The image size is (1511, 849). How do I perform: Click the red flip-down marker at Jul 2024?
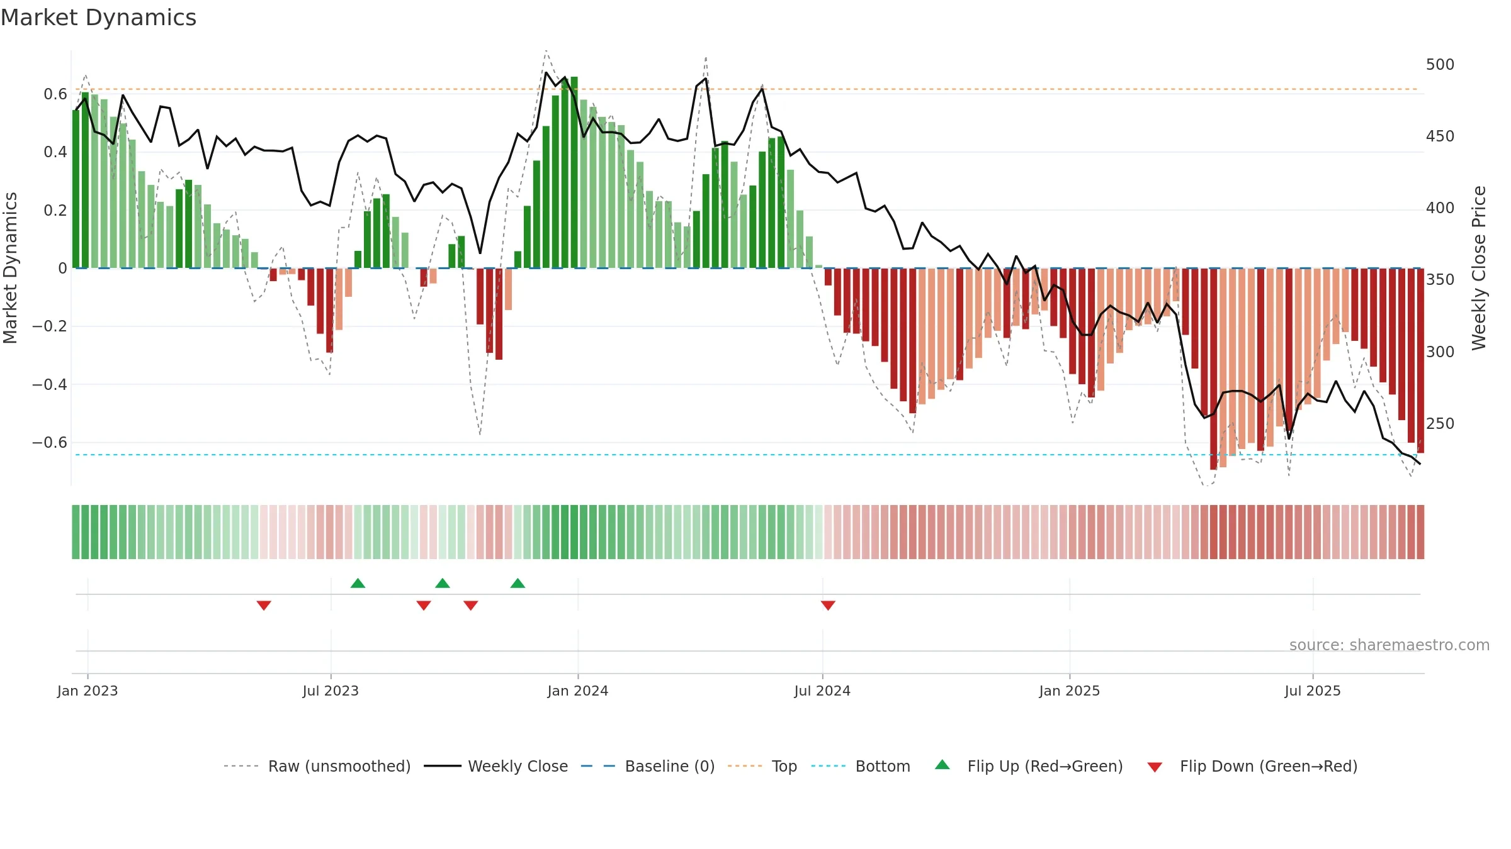point(828,605)
